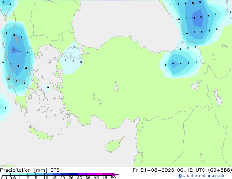Pick the 40–45 mm bright magenta legend box
The image size is (232, 179).
[x=99, y=174]
